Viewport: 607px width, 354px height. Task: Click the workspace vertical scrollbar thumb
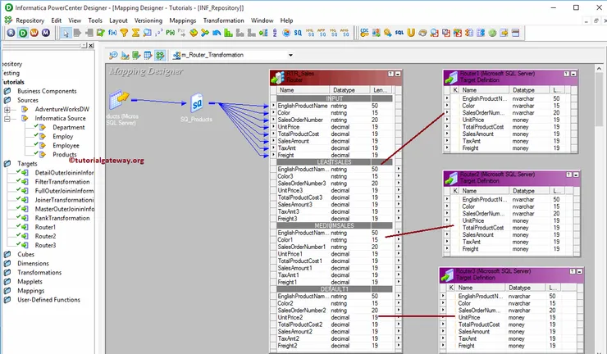pyautogui.click(x=599, y=98)
